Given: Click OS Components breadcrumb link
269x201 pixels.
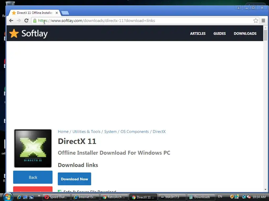Looking at the screenshot, I should click(x=134, y=132).
